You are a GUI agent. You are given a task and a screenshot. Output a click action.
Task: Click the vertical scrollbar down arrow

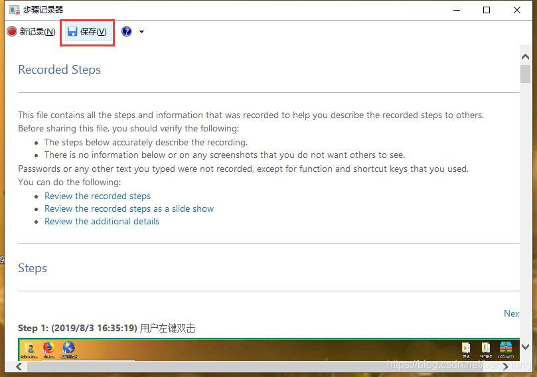pos(525,347)
